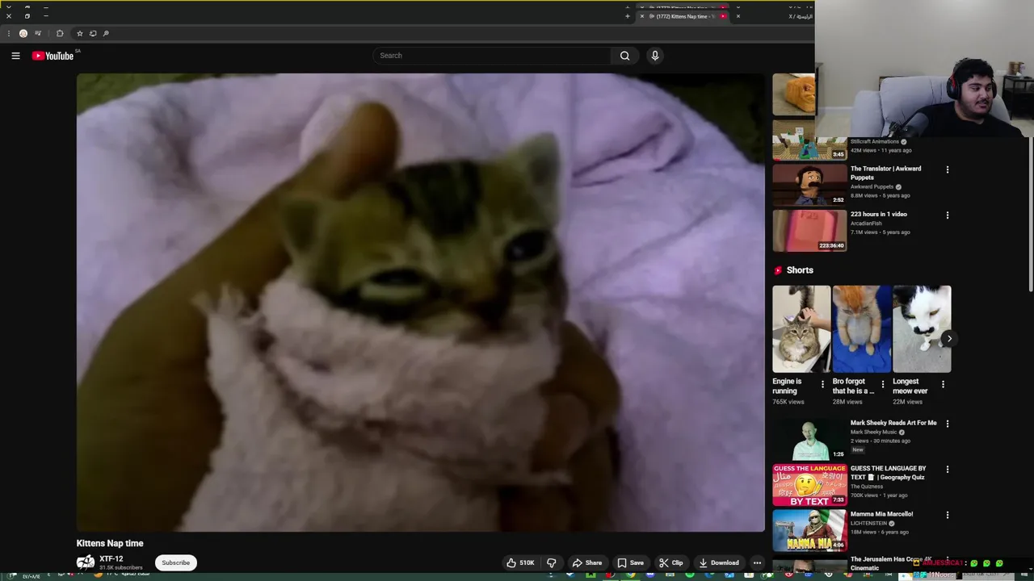
Task: Visit LICHTENSTEIN channel name
Action: [868, 523]
